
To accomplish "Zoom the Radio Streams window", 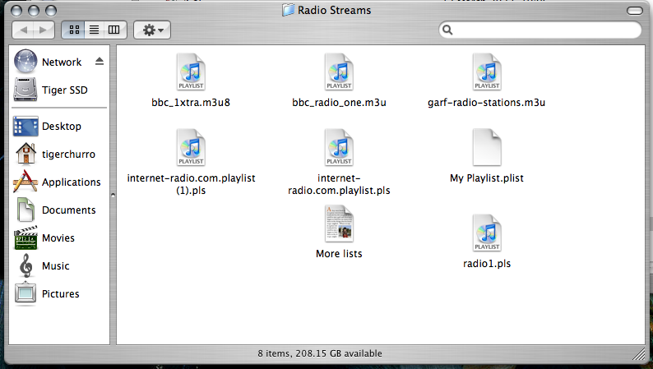I will pyautogui.click(x=51, y=11).
